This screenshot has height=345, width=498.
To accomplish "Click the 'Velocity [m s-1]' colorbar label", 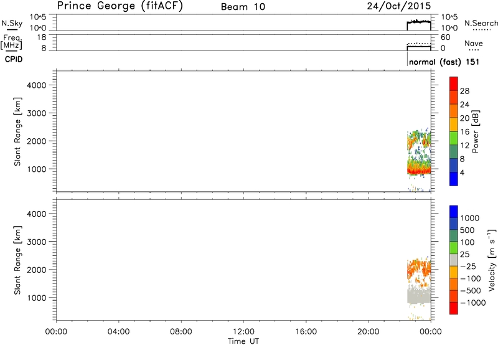I will pyautogui.click(x=492, y=260).
